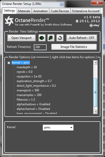Click the Refresh Time(ms) input field
Screen dimensions: 105x157
coord(40,47)
